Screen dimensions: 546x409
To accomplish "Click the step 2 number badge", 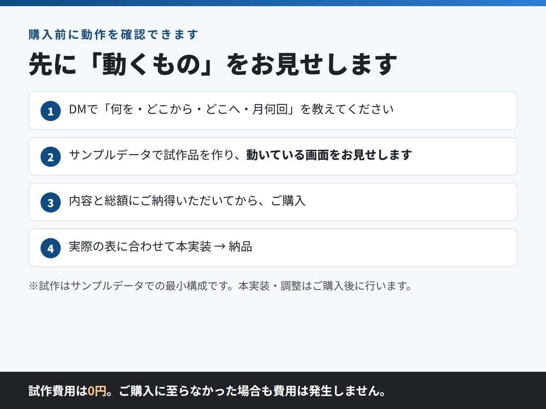I will pos(51,156).
